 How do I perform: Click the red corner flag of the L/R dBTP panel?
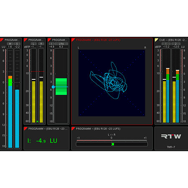[25, 40]
